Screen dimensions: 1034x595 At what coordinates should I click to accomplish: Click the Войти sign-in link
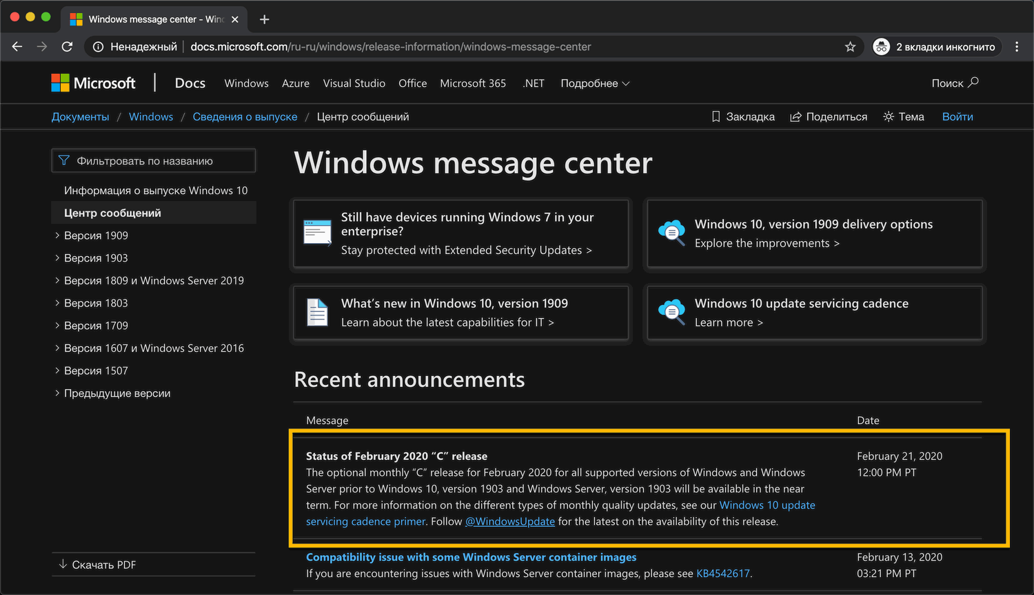(x=957, y=116)
